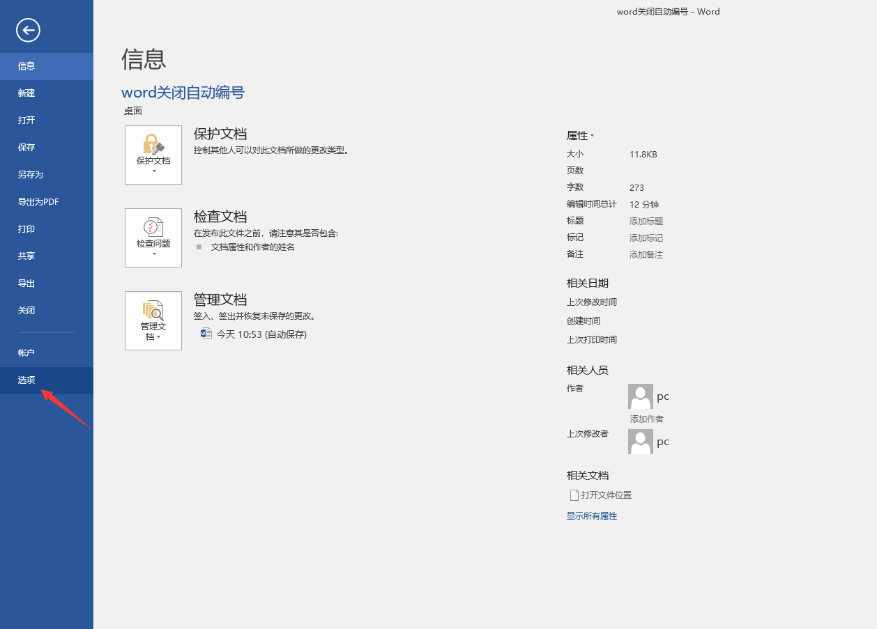
Task: Click the 相关文档 section heading
Action: pyautogui.click(x=588, y=476)
